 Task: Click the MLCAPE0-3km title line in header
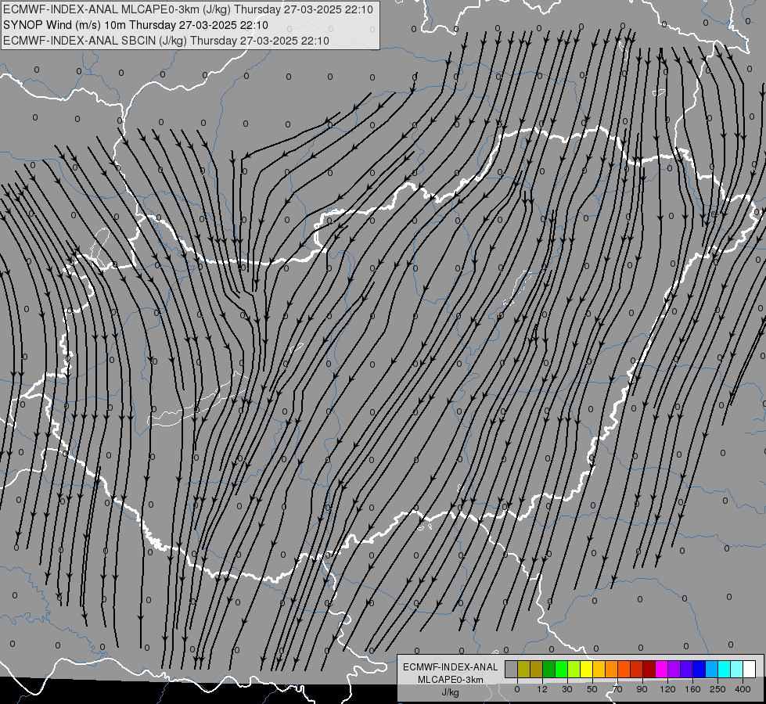[188, 9]
